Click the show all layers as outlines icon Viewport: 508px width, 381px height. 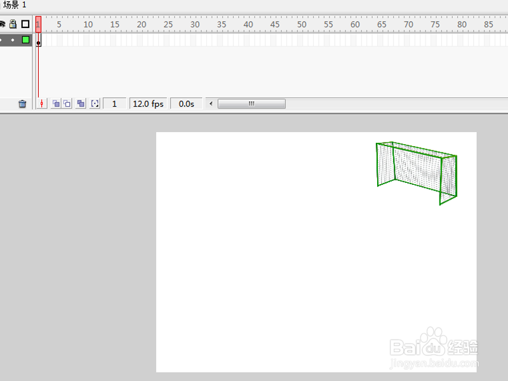pos(25,24)
